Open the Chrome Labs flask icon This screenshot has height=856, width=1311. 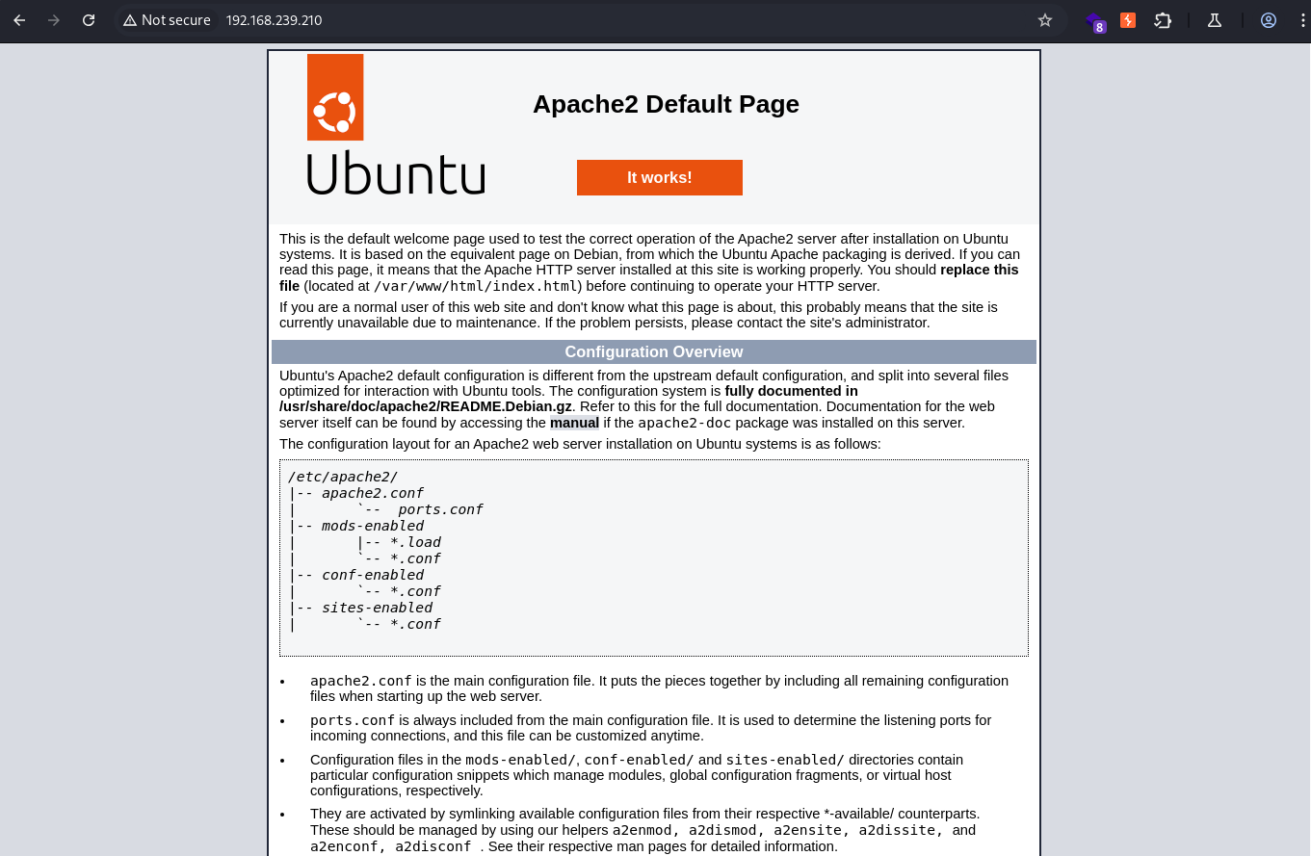pos(1215,20)
